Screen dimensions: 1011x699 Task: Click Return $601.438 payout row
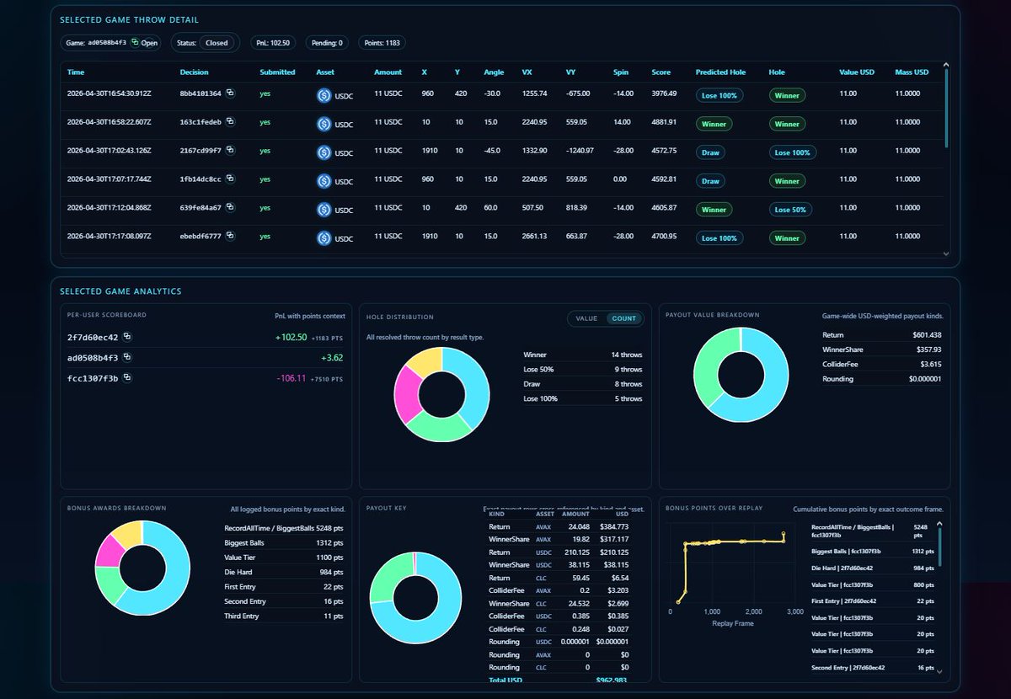(882, 335)
